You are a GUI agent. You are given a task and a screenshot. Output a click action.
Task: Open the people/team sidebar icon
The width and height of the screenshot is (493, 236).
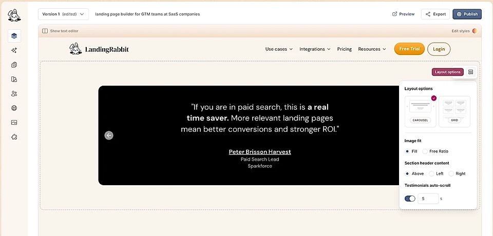[14, 94]
